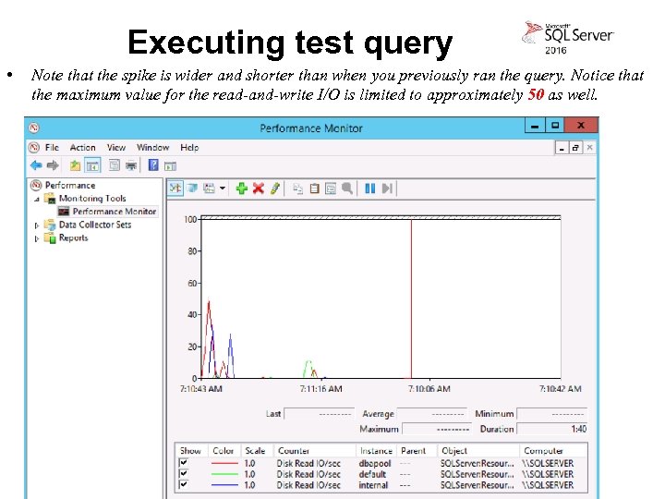Expand the Data Collector Sets node

(37, 225)
